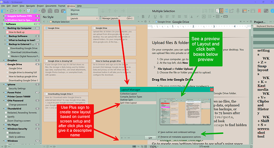Toggle Preserve all metadata appearance options checkbox
The image size is (274, 148).
point(159,137)
